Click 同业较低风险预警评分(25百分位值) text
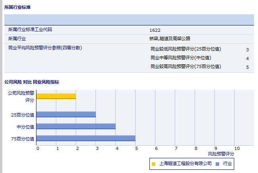The height and width of the screenshot is (173, 258). [185, 49]
